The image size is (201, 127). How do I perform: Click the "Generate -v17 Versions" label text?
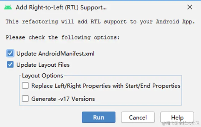point(63,99)
